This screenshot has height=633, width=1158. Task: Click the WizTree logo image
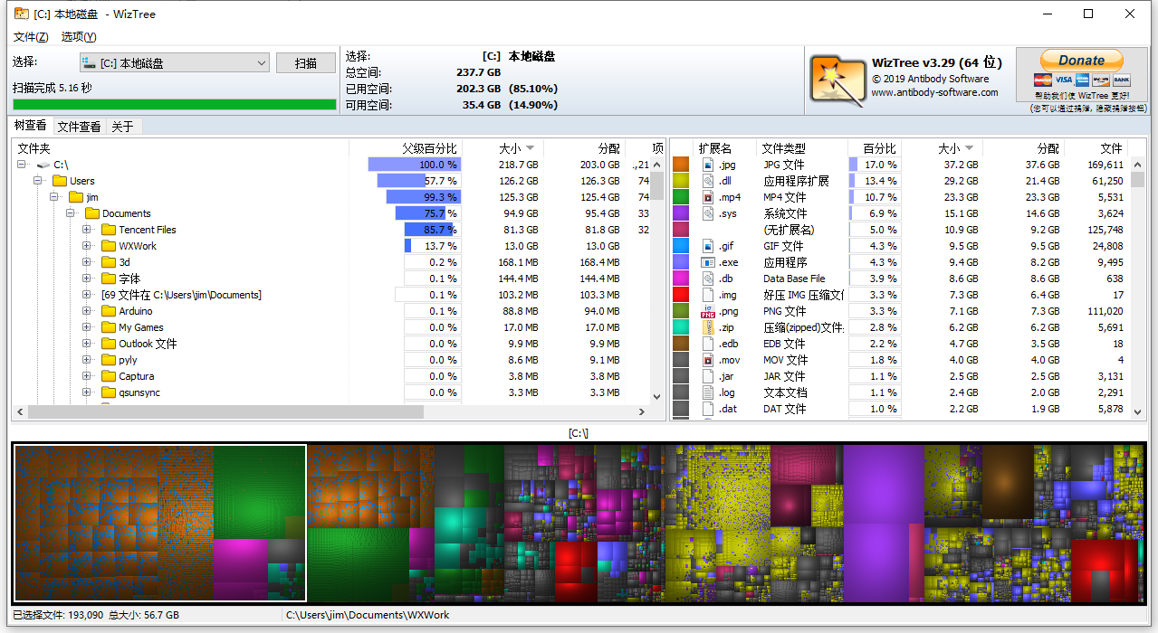[835, 80]
